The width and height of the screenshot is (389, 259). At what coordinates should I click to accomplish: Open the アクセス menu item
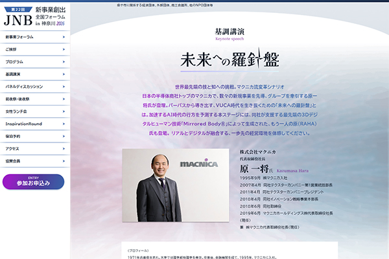35,148
